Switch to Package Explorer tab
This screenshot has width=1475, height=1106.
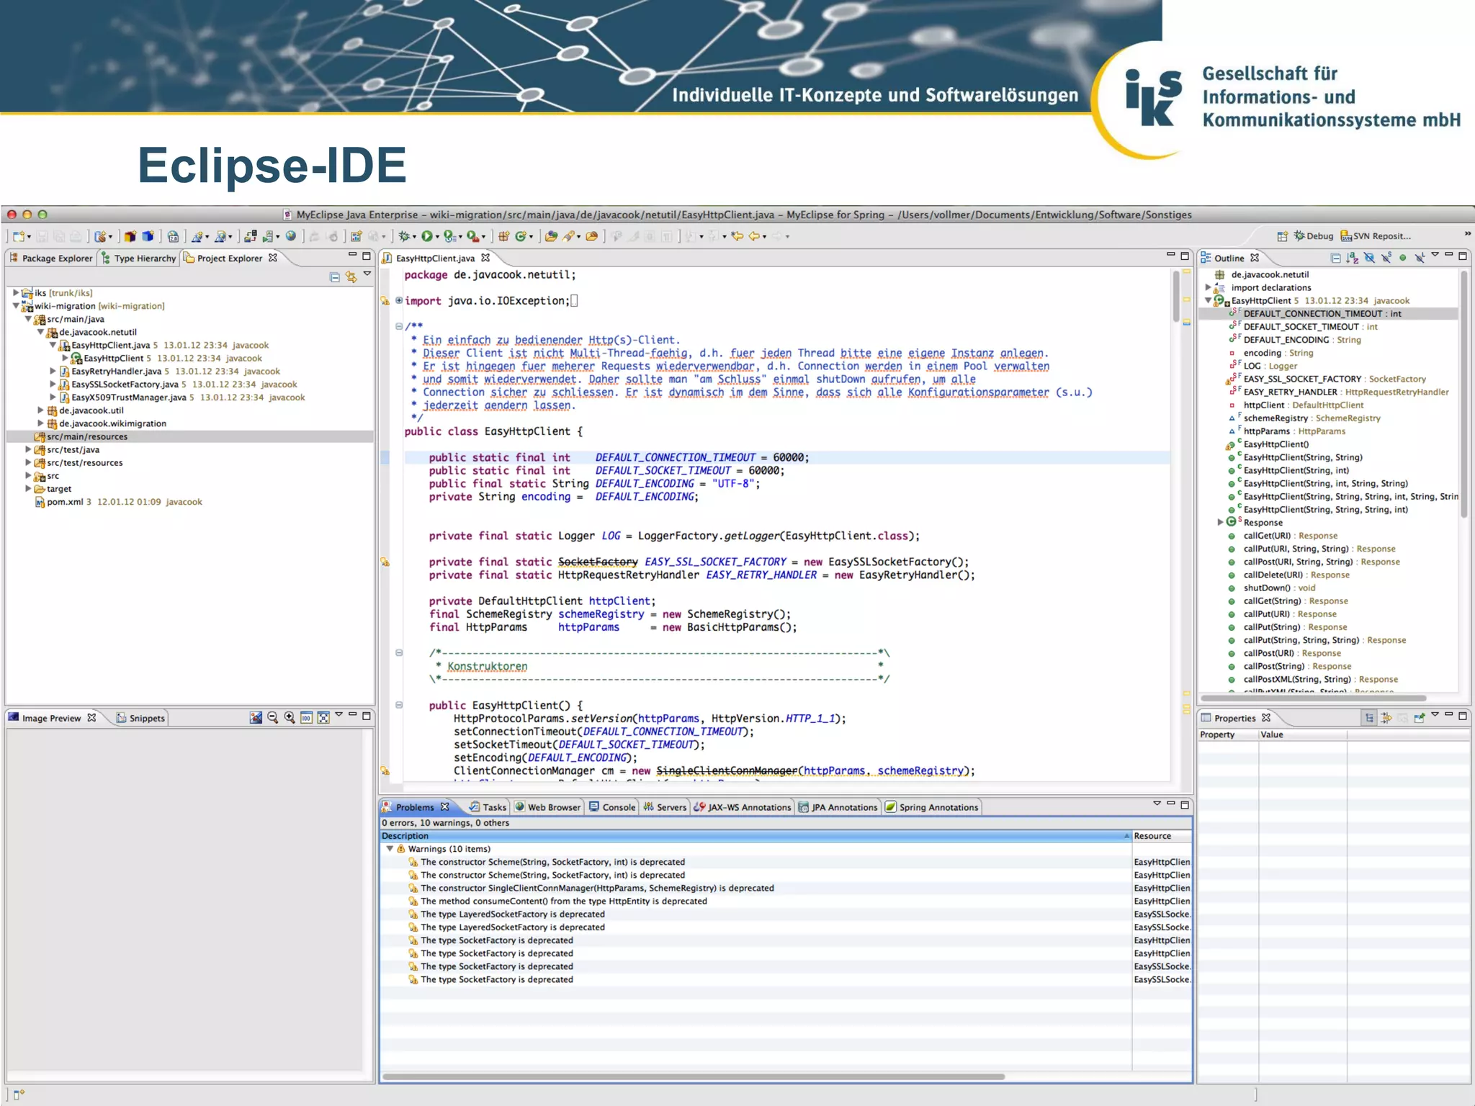[50, 258]
